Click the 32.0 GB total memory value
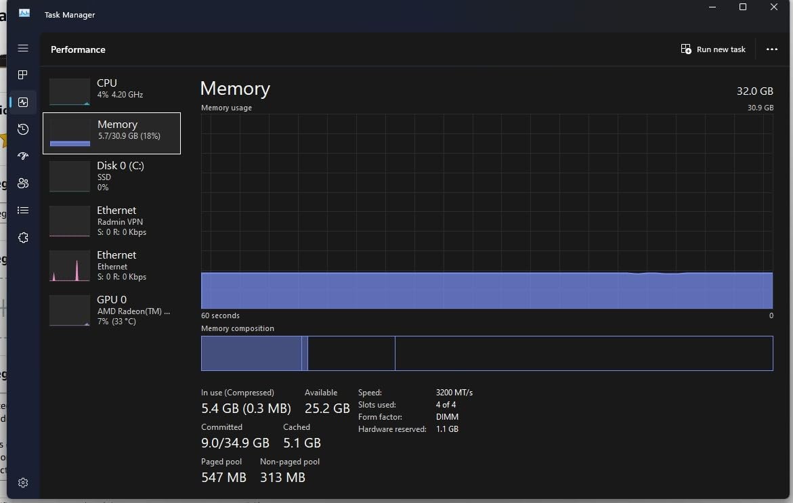 click(754, 91)
